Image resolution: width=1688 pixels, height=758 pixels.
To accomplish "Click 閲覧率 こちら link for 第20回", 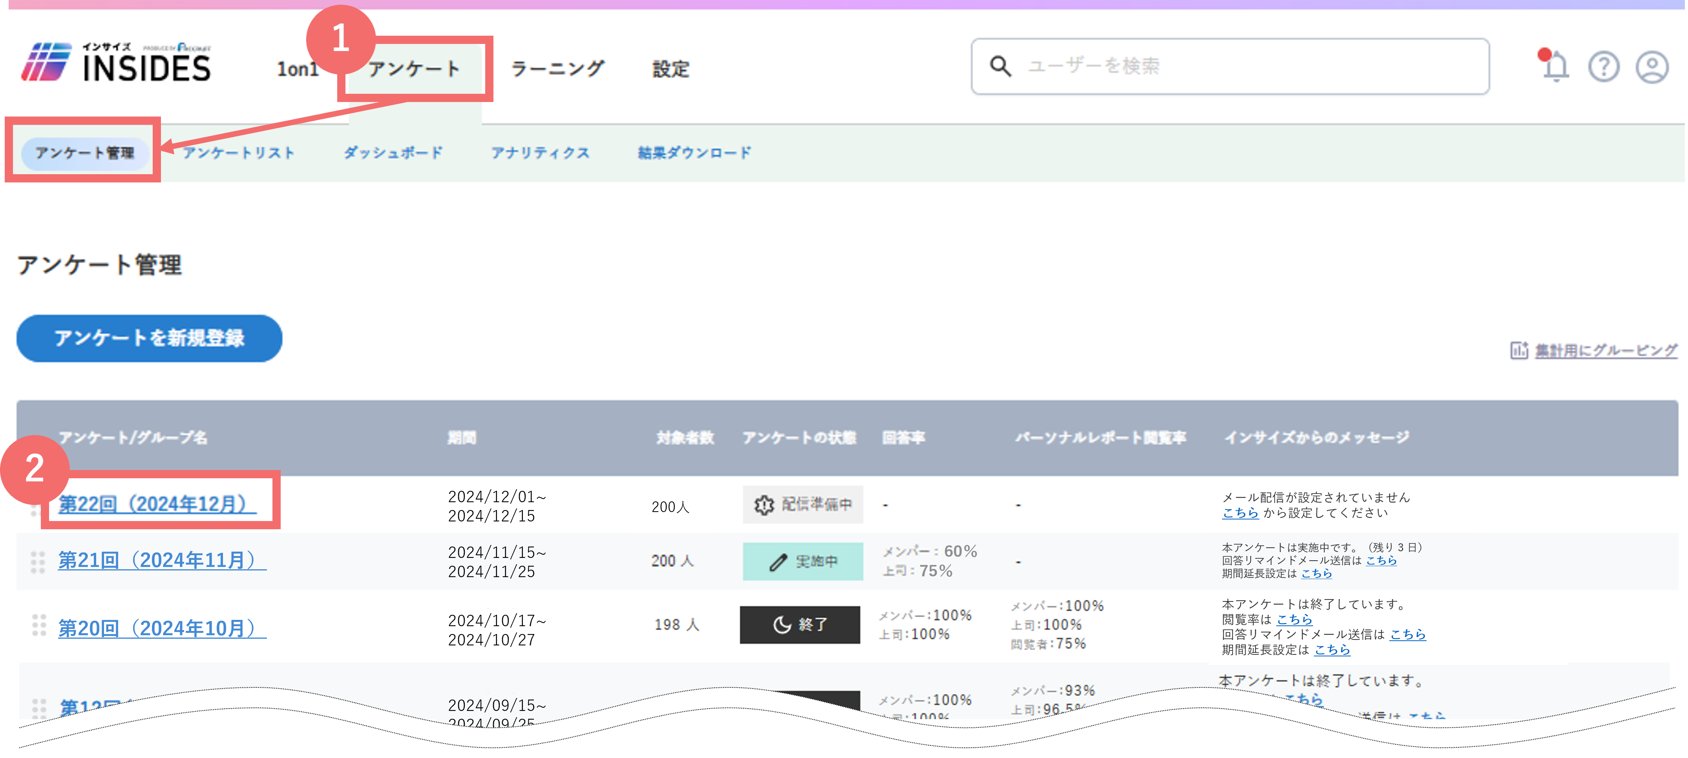I will (x=1294, y=620).
